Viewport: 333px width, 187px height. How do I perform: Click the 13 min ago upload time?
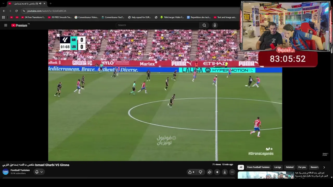point(228,164)
